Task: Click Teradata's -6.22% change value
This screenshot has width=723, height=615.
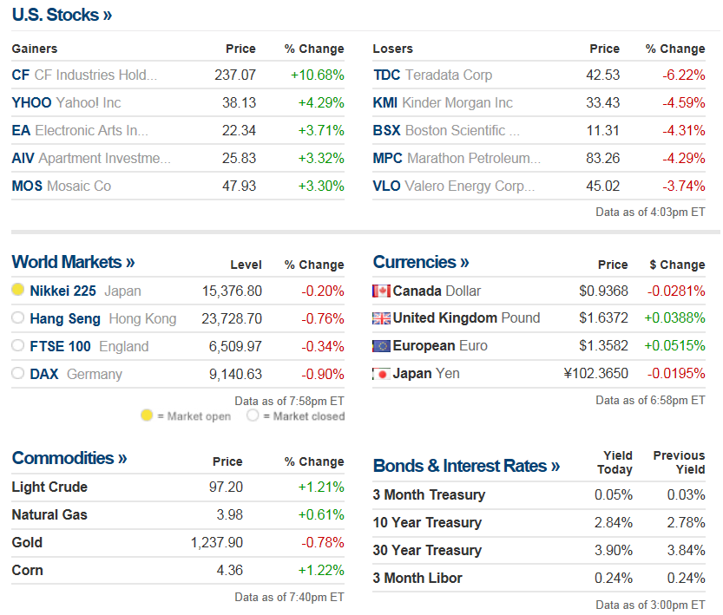Action: (684, 75)
